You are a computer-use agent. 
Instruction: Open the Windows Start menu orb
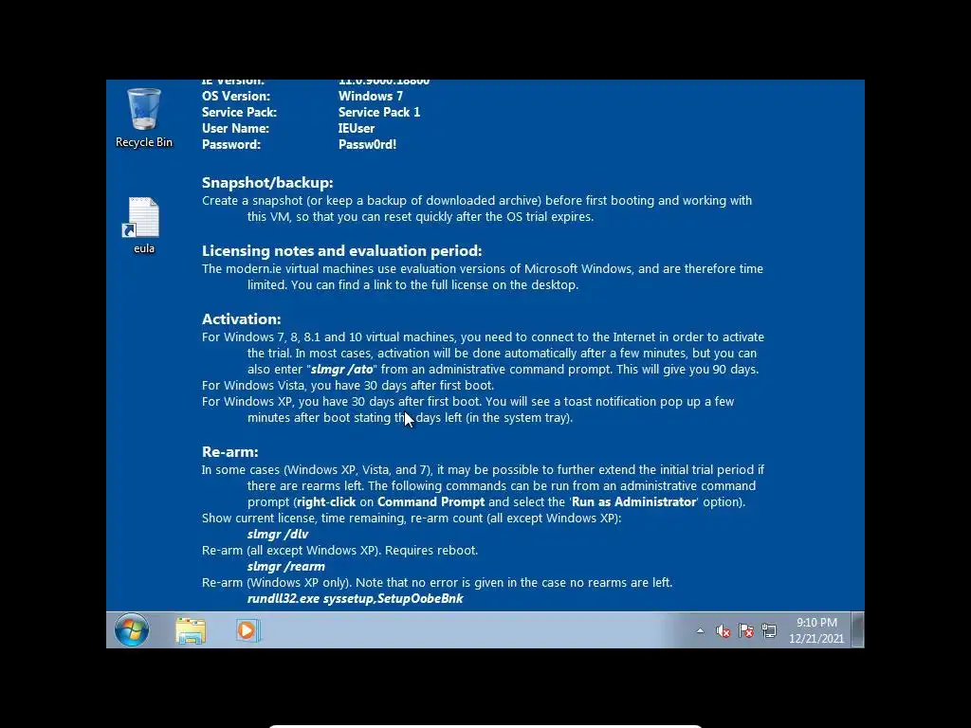[x=131, y=630]
